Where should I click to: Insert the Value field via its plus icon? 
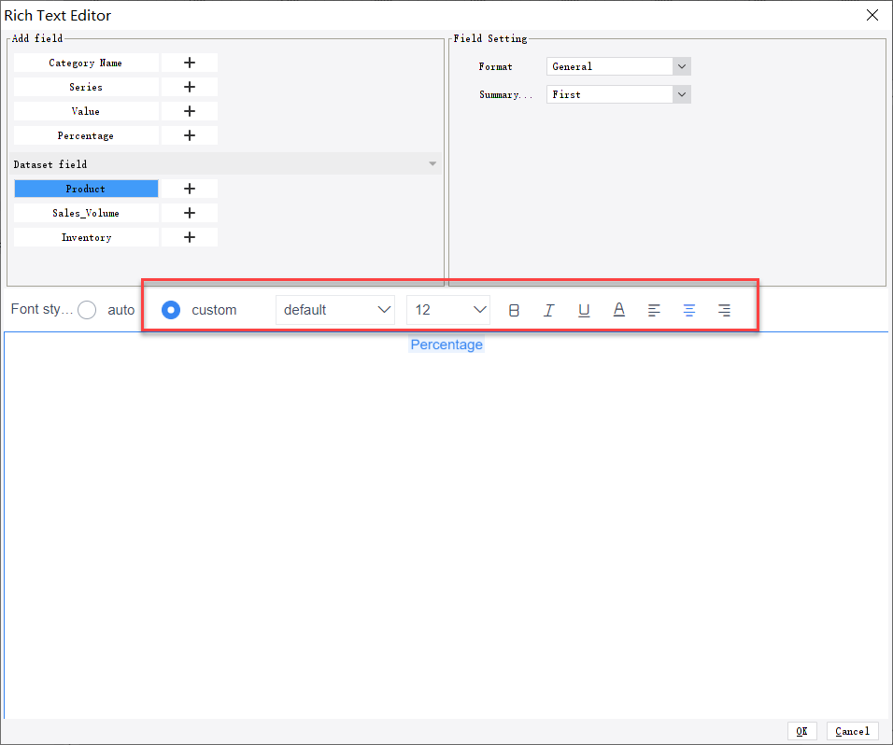(189, 111)
